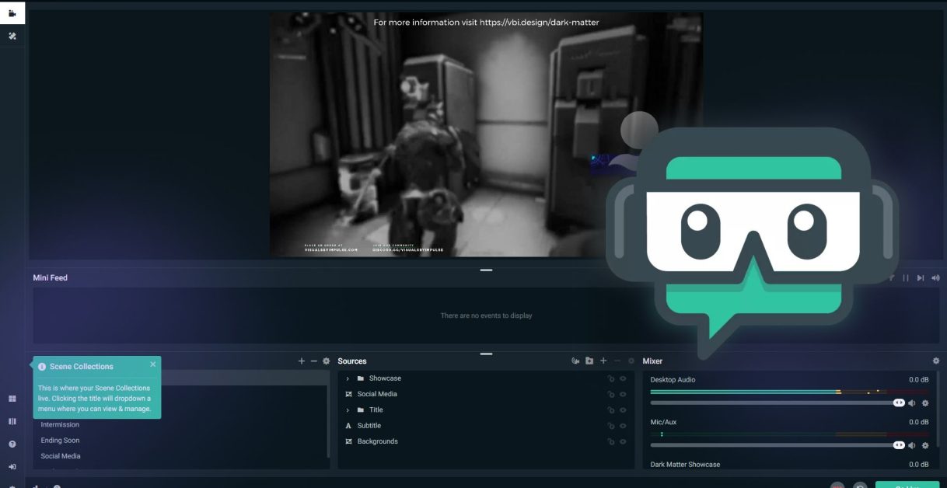Screen dimensions: 947x488
Task: Open scene settings gear in Scenes panel
Action: tap(327, 361)
